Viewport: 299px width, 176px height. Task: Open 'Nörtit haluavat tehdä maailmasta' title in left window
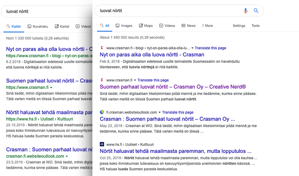click(49, 112)
